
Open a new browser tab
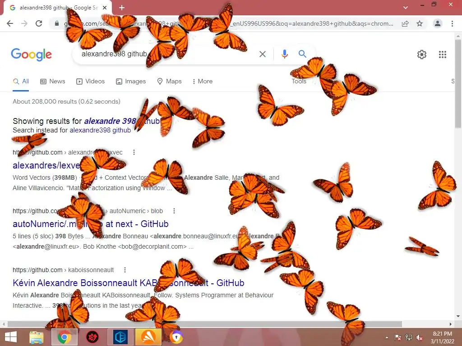[x=122, y=8]
